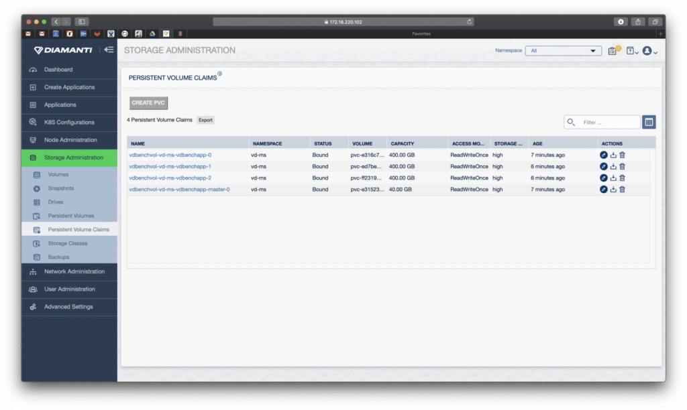Open the Dashboard page

point(69,70)
